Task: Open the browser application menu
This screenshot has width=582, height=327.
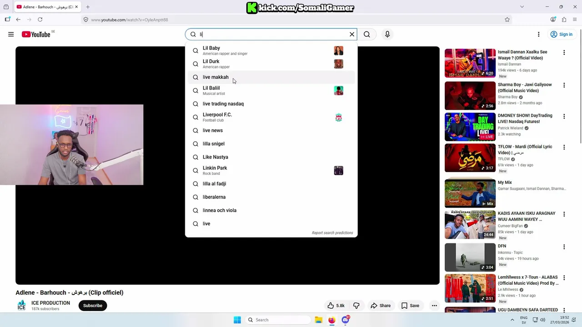Action: 575,20
